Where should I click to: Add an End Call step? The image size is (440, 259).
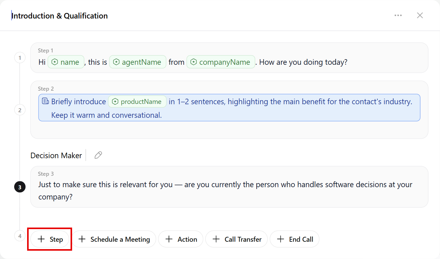(x=295, y=239)
